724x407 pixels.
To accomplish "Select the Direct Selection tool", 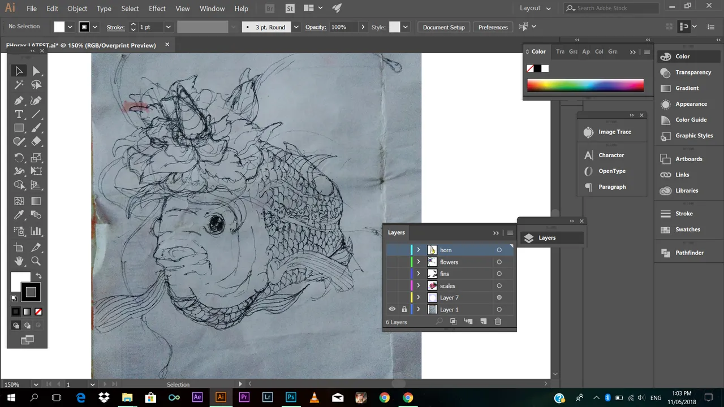I will [36, 71].
